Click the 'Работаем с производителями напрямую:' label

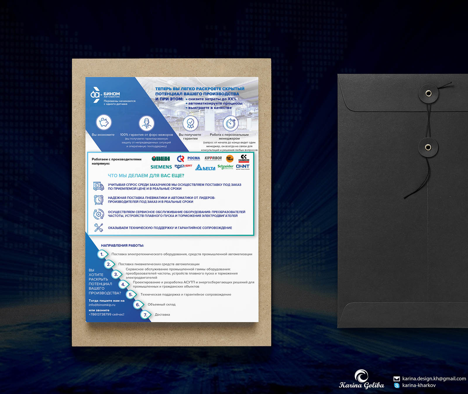pos(116,161)
